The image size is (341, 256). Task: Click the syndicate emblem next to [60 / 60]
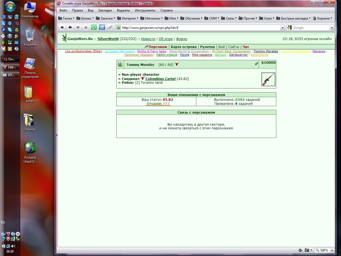[x=177, y=64]
